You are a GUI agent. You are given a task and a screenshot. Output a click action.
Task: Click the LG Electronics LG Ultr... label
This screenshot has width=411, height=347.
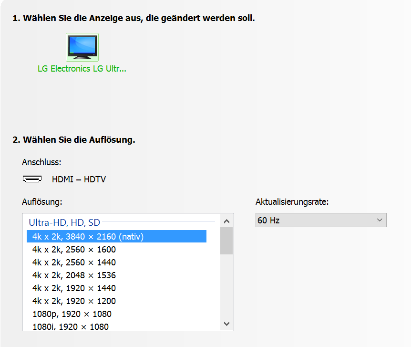tap(82, 69)
